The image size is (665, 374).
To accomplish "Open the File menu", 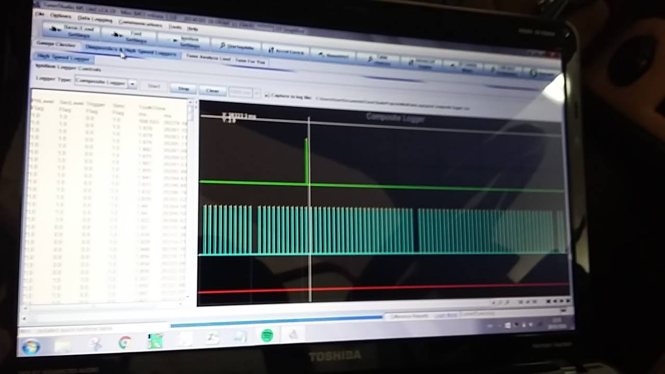I will [x=39, y=14].
